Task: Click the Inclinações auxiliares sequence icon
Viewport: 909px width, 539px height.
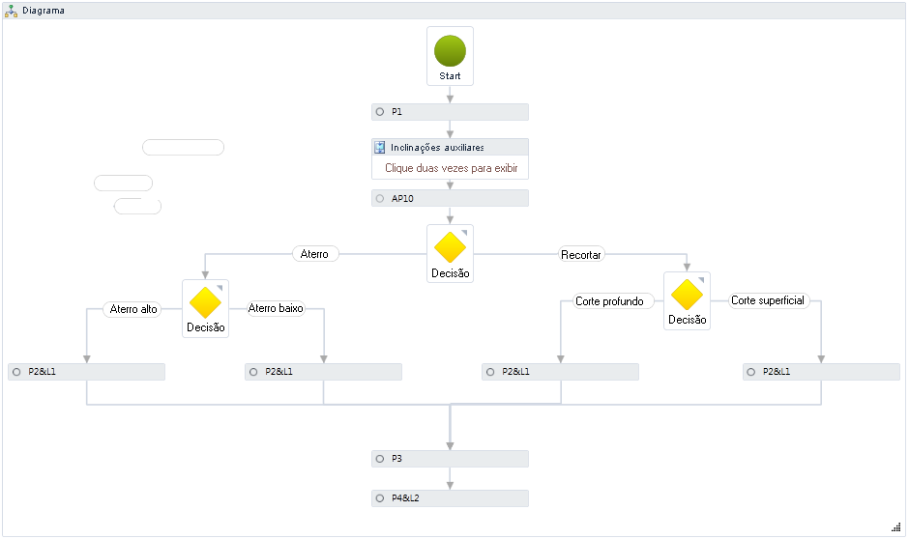Action: 380,148
